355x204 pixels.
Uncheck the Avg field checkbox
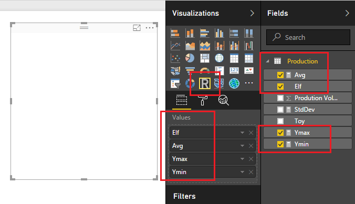(x=280, y=75)
